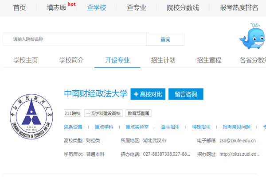Switch to the 学校简介 tab
The height and width of the screenshot is (177, 266).
71,60
